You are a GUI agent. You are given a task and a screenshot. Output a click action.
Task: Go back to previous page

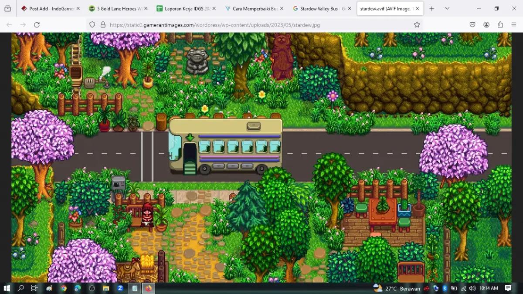click(x=9, y=25)
